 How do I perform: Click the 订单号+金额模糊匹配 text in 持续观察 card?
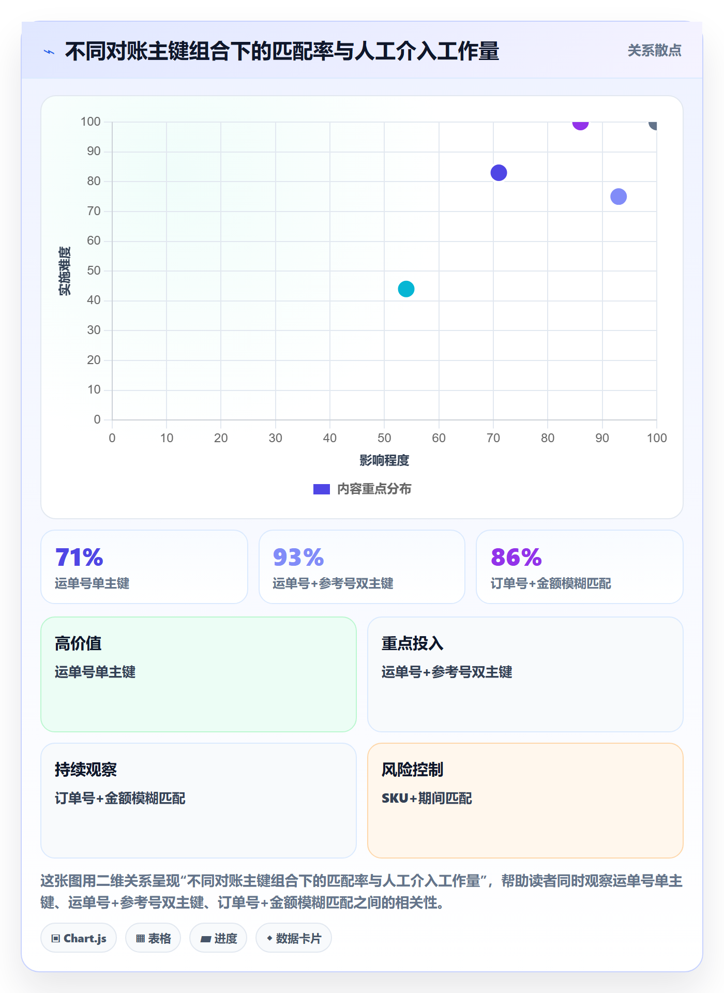click(x=120, y=799)
